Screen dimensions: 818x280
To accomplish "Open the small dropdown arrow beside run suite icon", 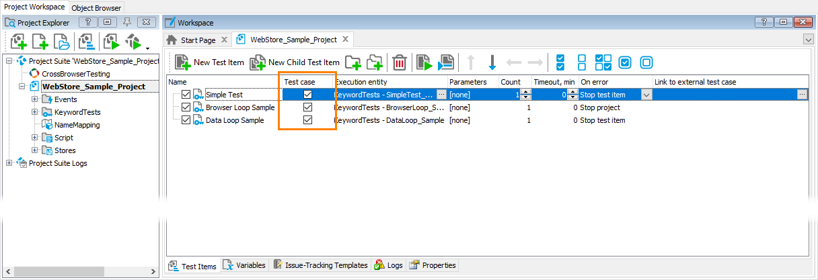I will [147, 48].
